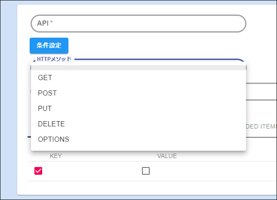Click the asterisk beside the API label
The image size is (277, 200).
[x=52, y=23]
